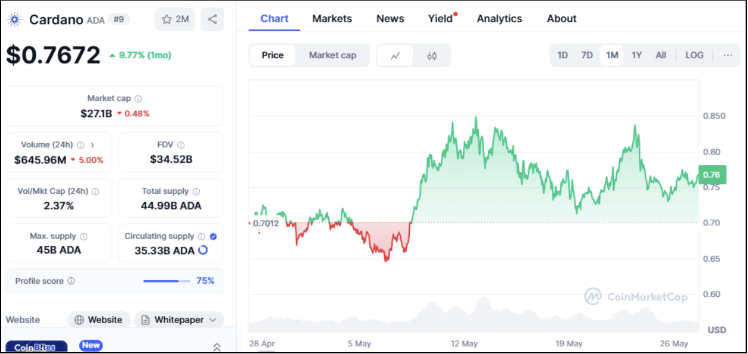Toggle chart to Market cap view
This screenshot has height=354, width=748.
332,55
